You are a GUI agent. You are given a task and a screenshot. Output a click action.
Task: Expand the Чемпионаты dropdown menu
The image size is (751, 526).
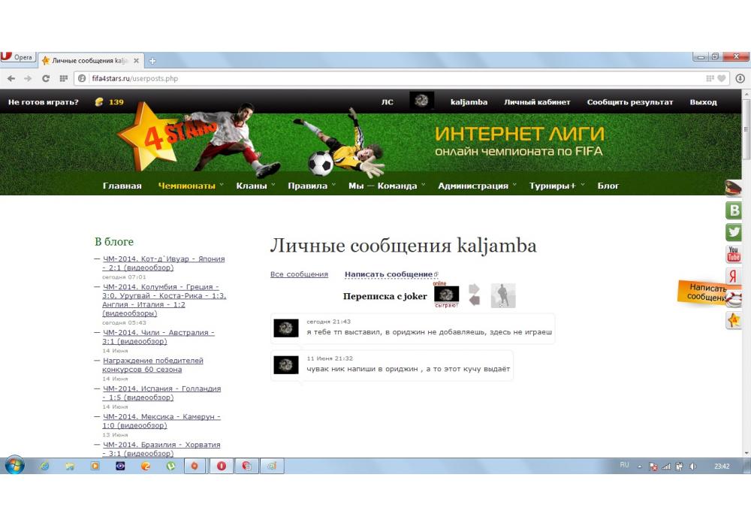coord(190,186)
